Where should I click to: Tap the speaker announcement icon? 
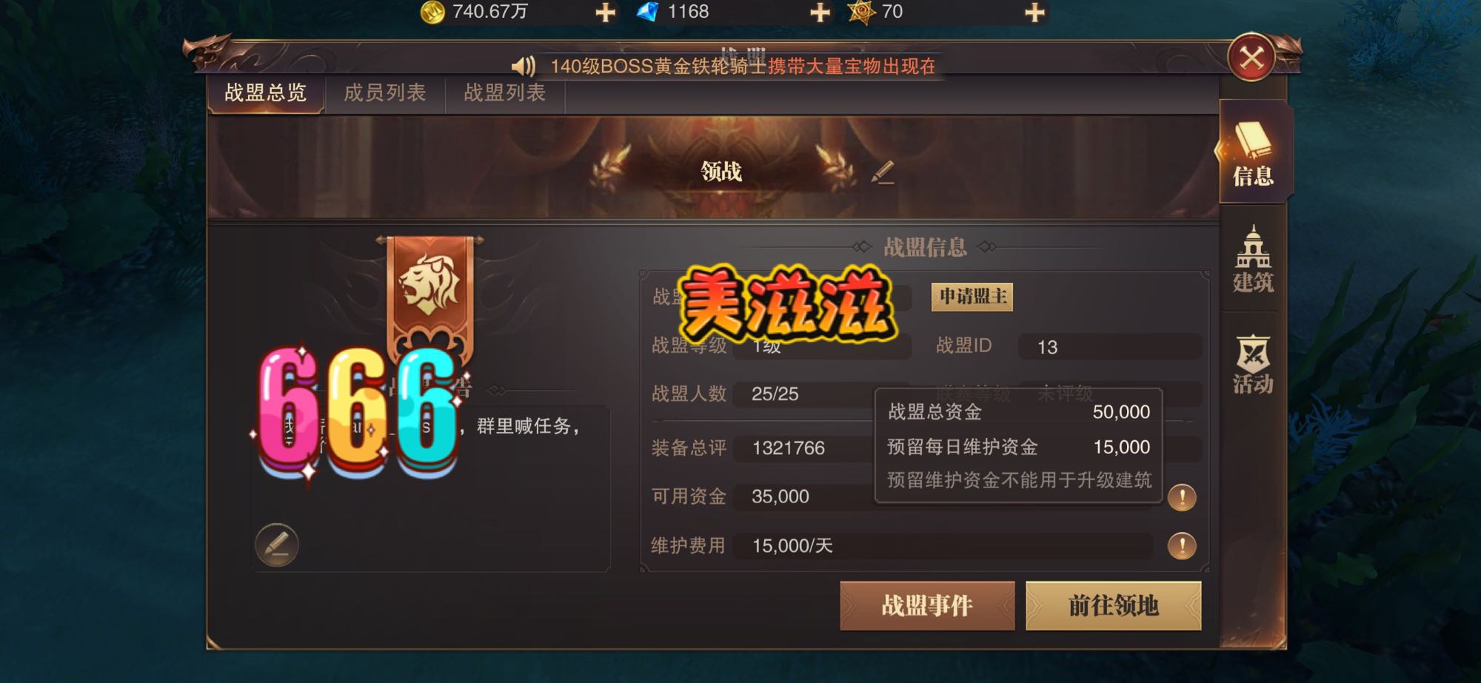524,67
